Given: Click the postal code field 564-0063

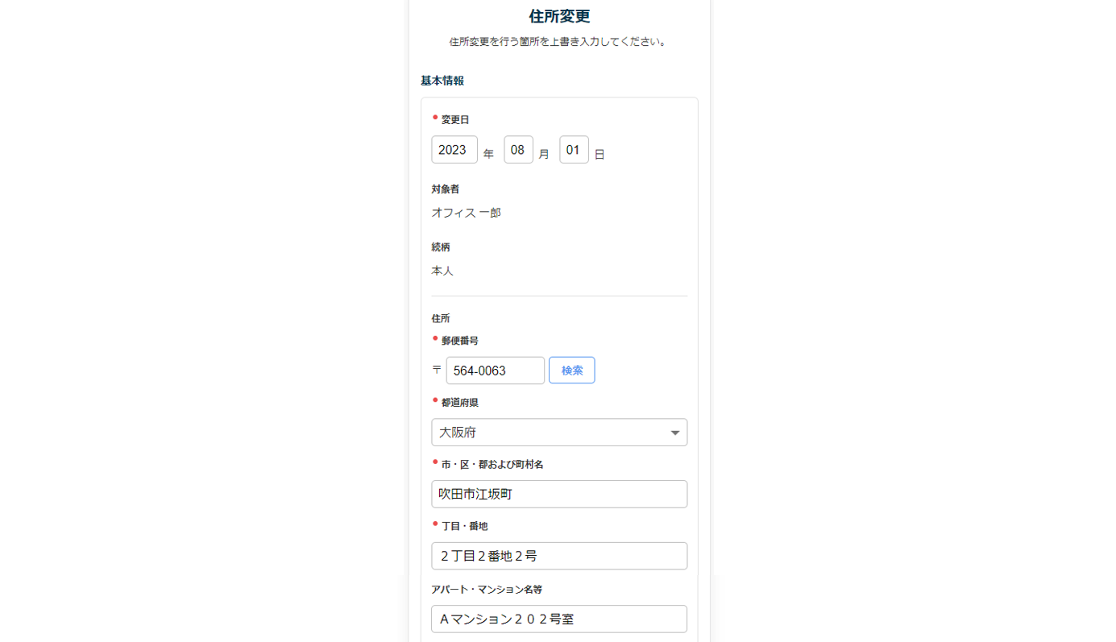Looking at the screenshot, I should [496, 371].
